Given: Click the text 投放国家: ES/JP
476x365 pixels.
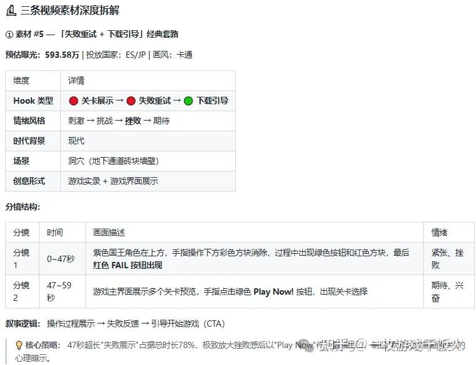Looking at the screenshot, I should [116, 55].
